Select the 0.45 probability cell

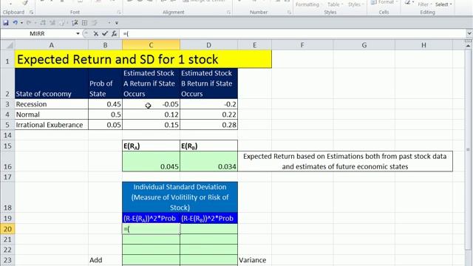click(x=105, y=104)
